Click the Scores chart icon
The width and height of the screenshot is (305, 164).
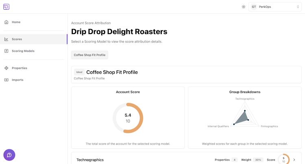click(6, 39)
